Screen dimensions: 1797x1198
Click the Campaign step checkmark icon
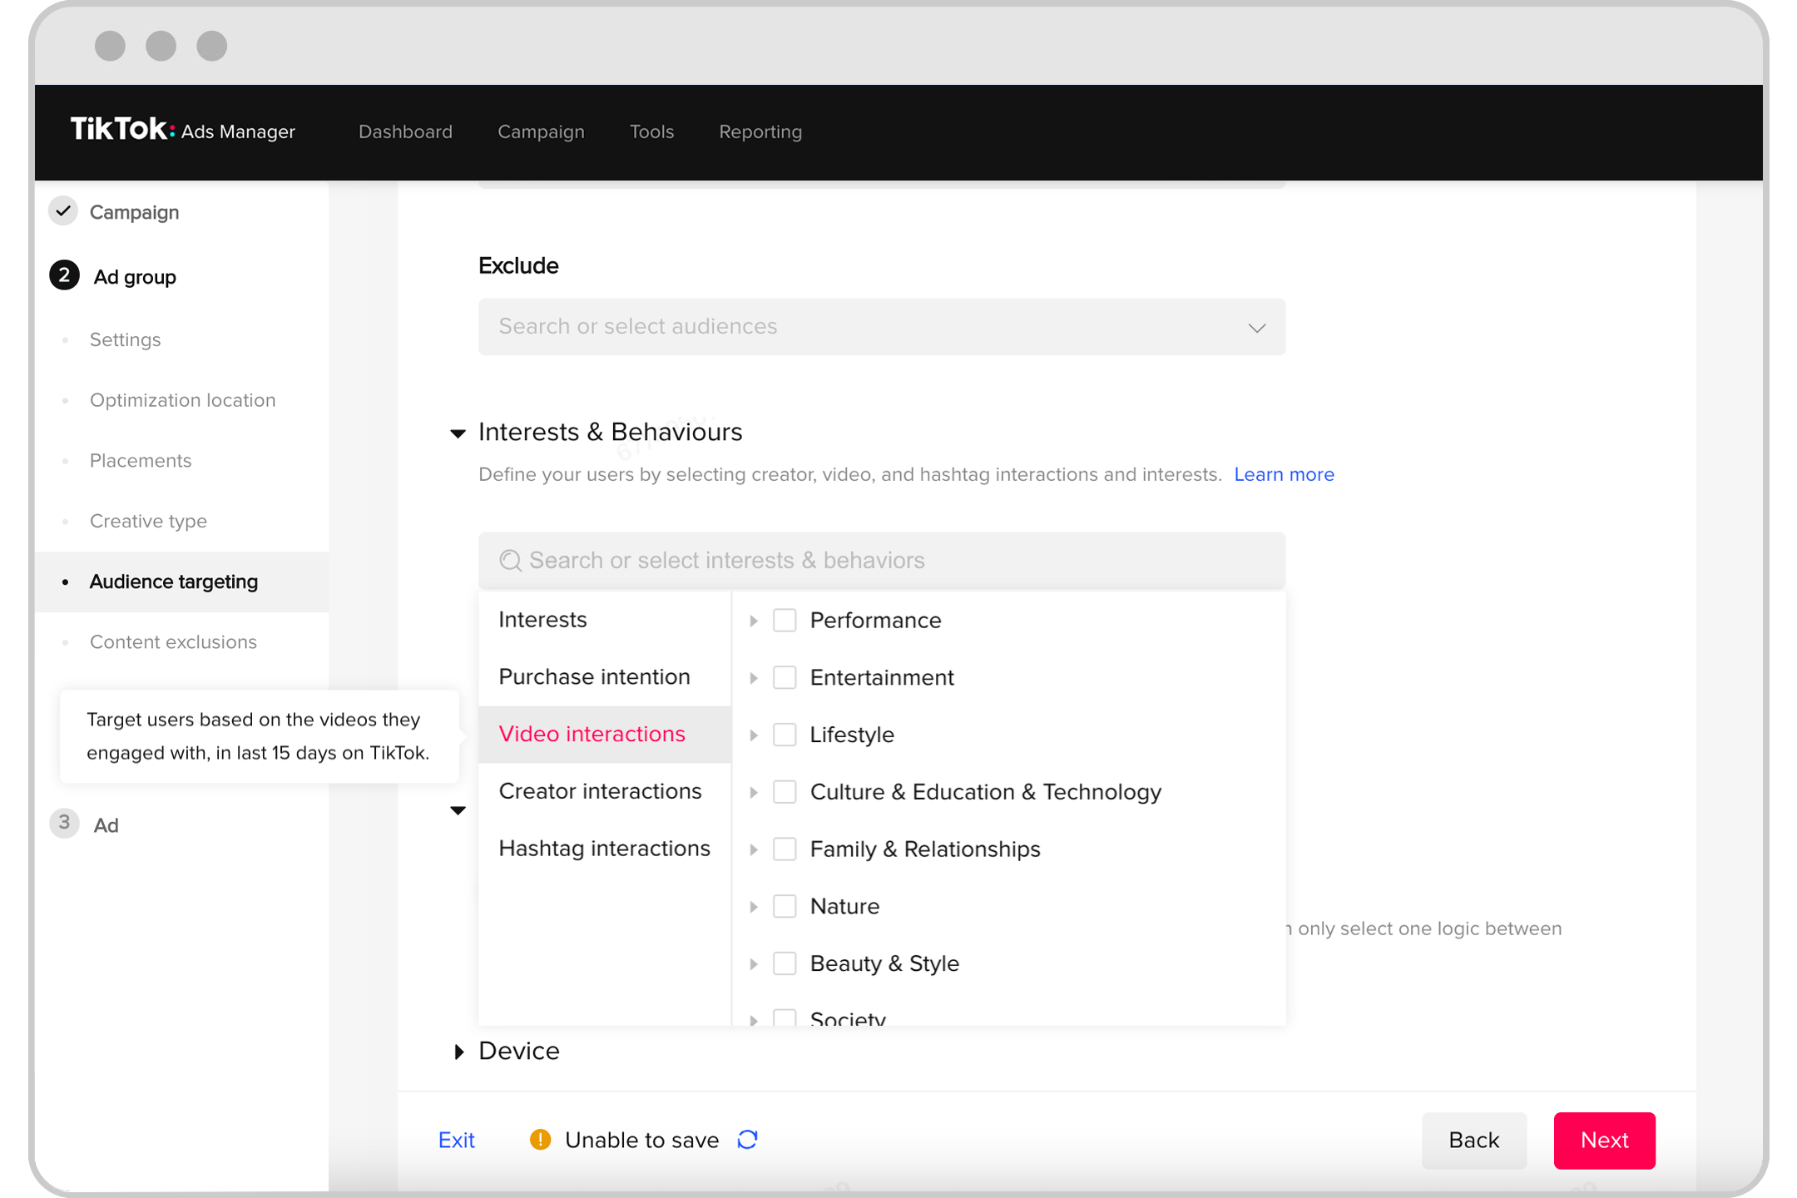(x=63, y=211)
